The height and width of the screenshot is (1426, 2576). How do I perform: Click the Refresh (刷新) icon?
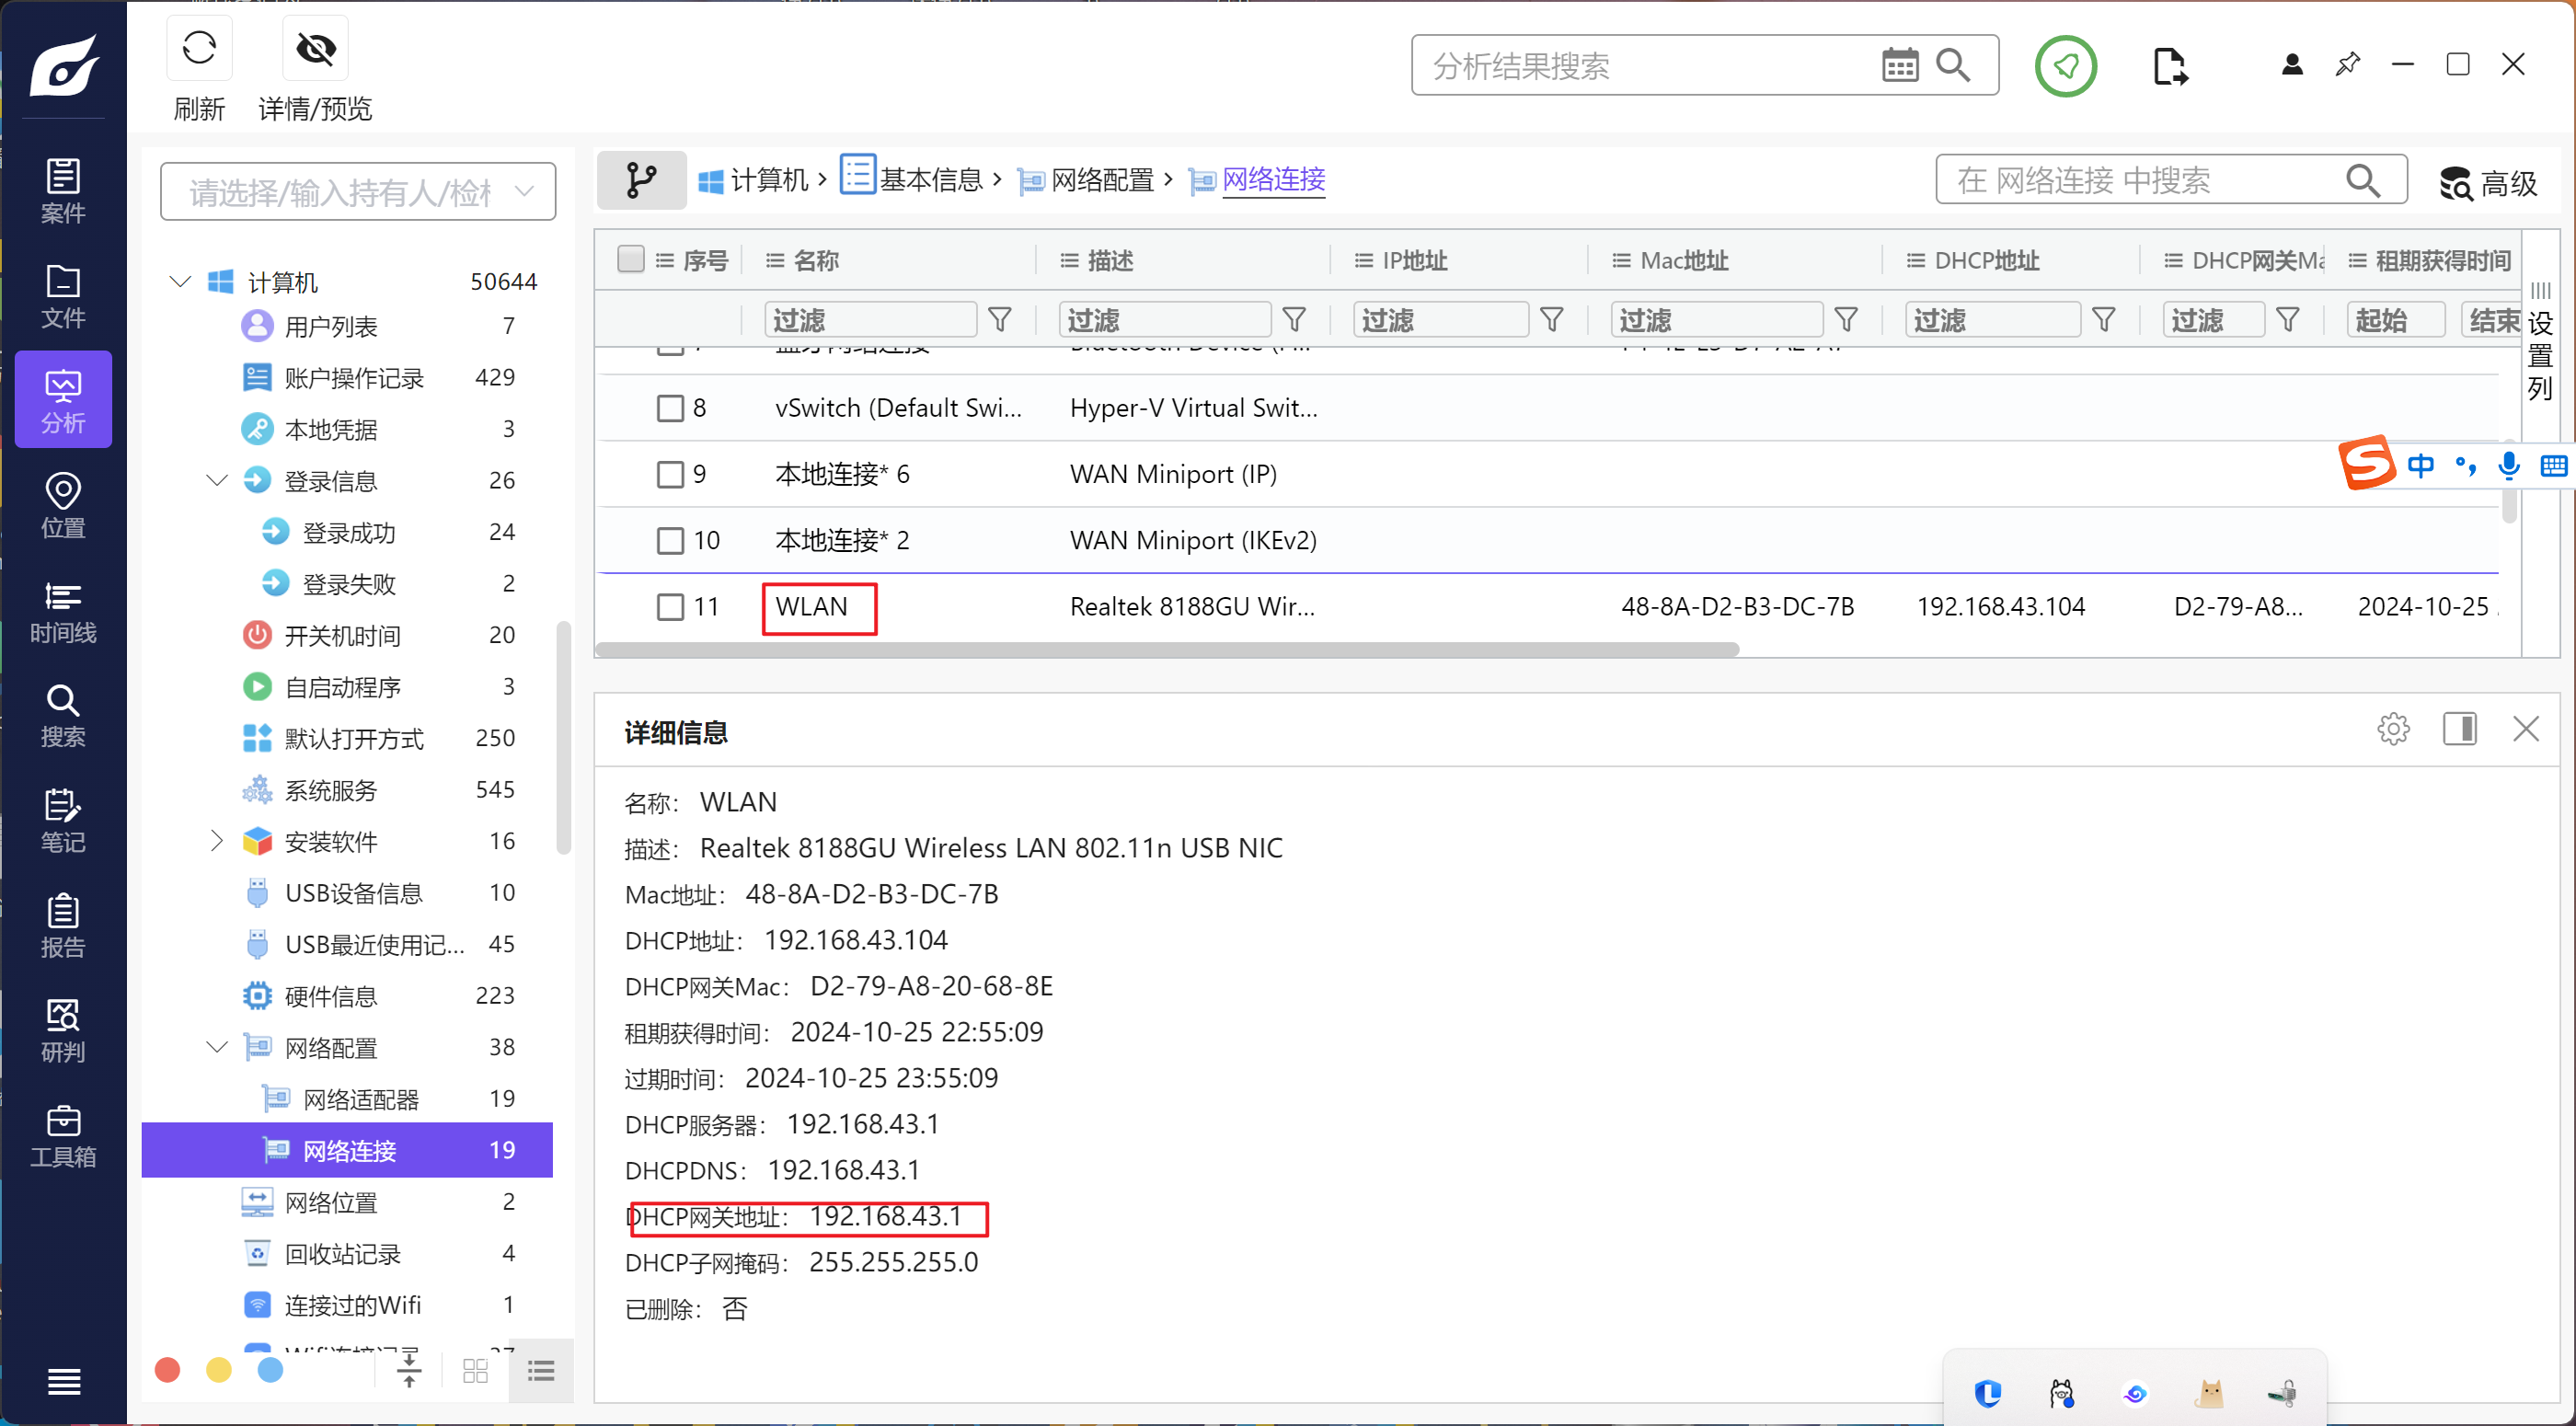tap(199, 49)
